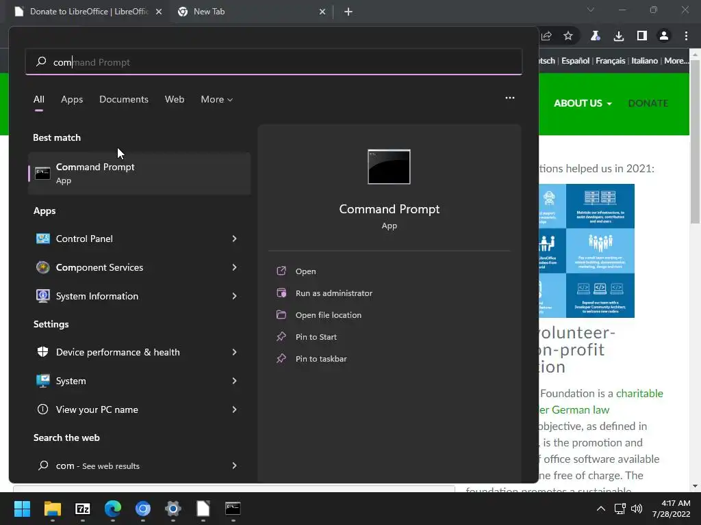Open volume control in system tray
The image size is (701, 525).
pos(637,509)
